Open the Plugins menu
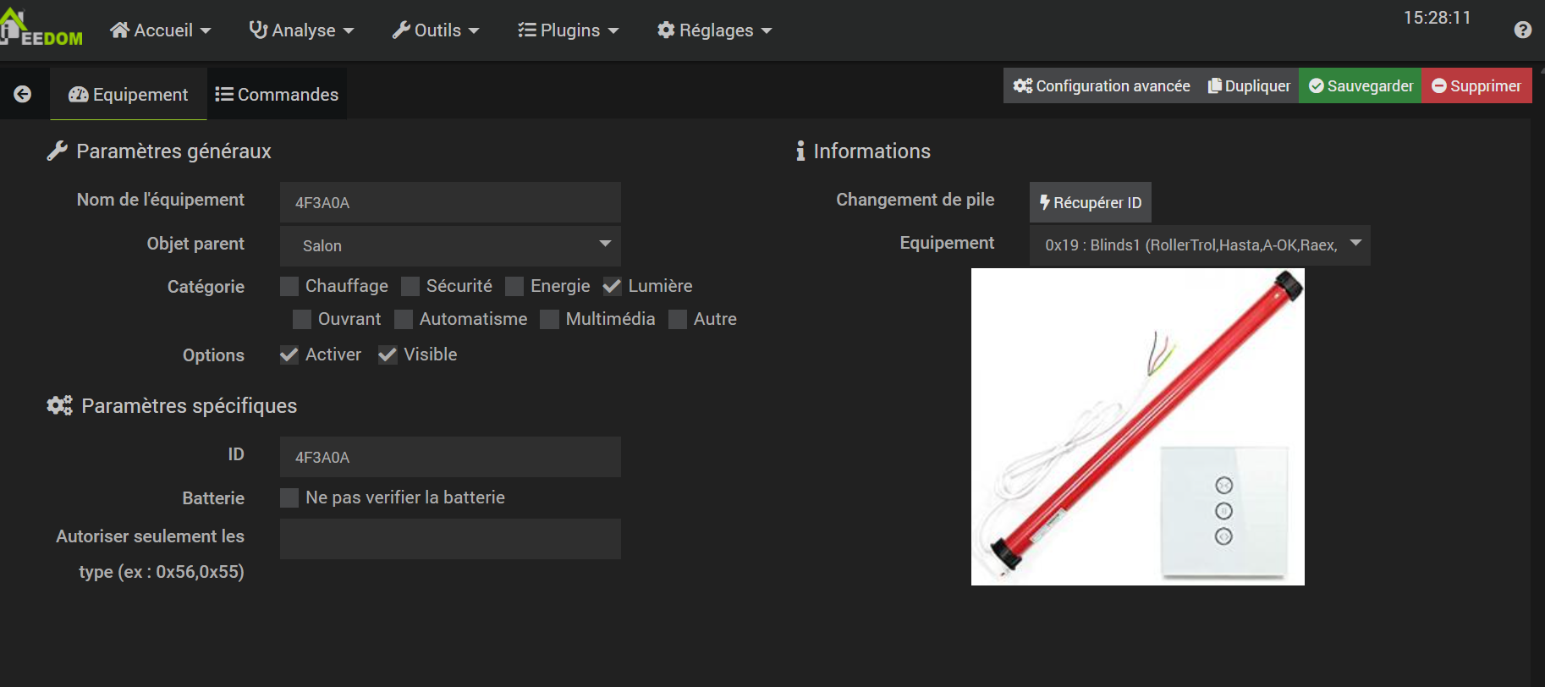The image size is (1545, 687). point(569,30)
